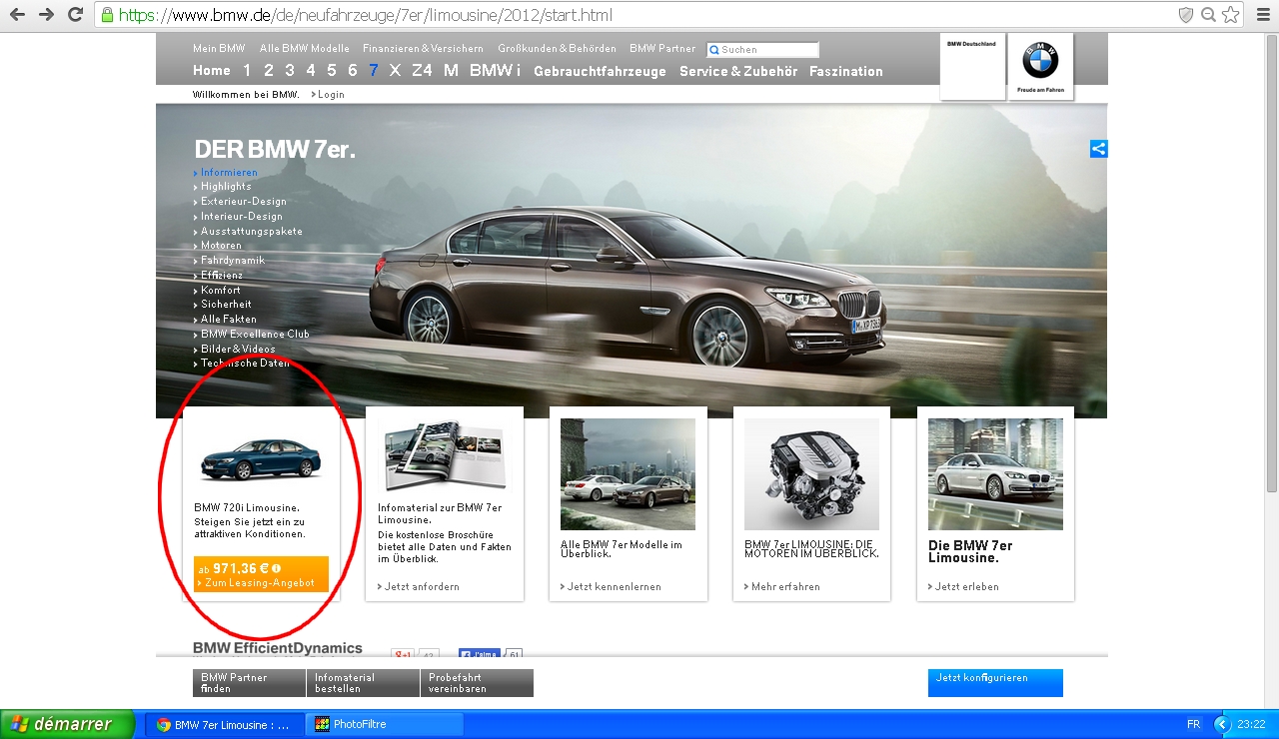Click the Facebook J'aime button
The image size is (1279, 739).
[x=480, y=655]
